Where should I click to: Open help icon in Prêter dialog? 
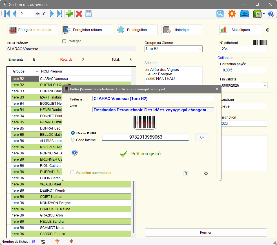(x=75, y=152)
